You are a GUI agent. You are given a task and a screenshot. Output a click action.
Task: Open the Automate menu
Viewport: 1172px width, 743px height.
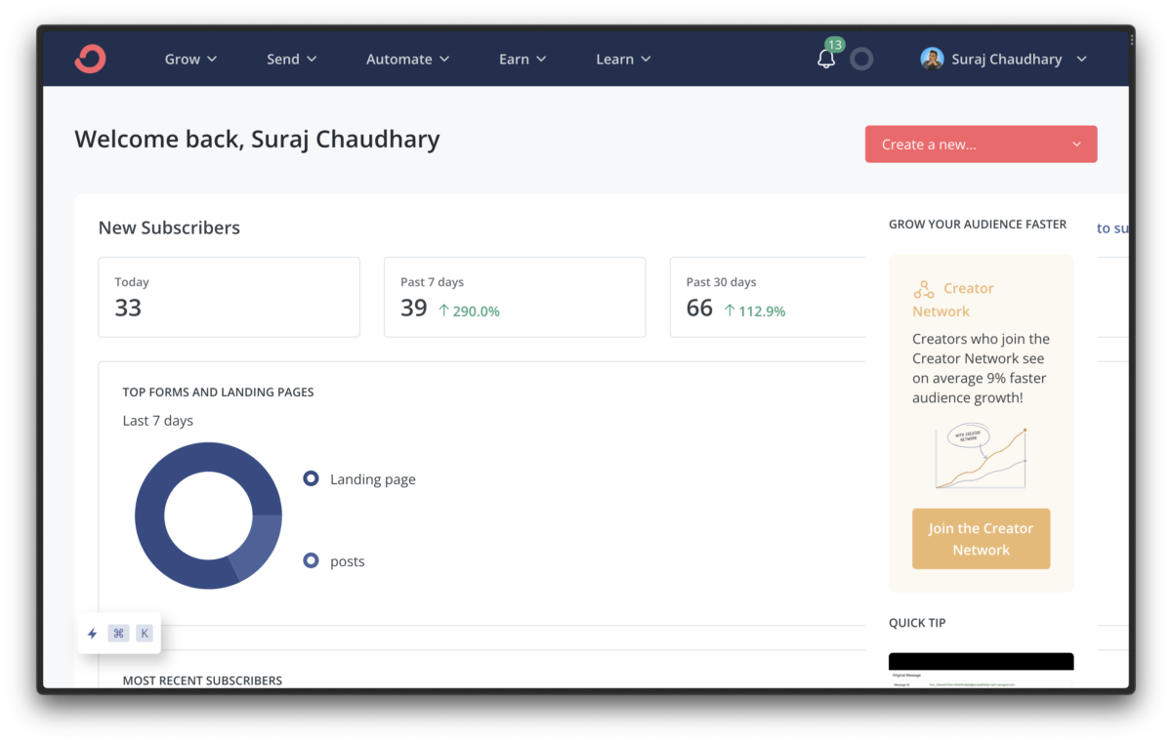tap(407, 59)
